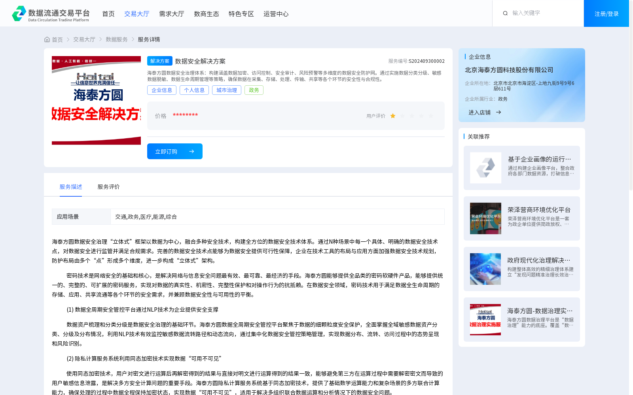Open the 首页 navigation item
The image size is (633, 395).
point(108,14)
